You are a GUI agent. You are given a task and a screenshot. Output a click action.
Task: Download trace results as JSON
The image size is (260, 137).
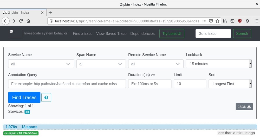click(244, 107)
